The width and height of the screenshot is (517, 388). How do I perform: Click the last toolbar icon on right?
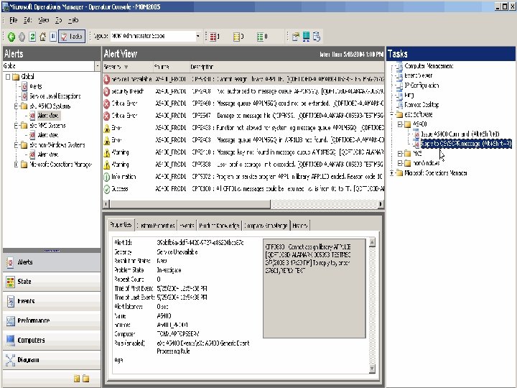pyautogui.click(x=317, y=37)
